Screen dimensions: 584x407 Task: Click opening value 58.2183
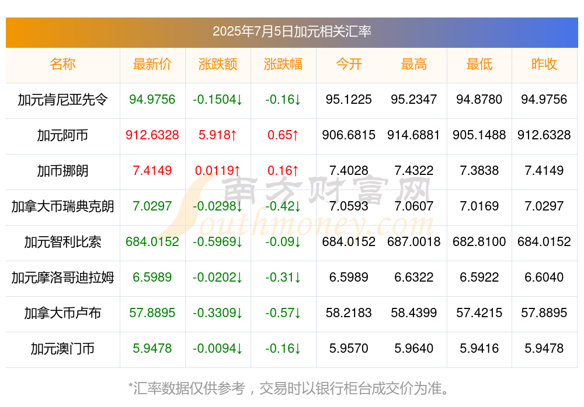tap(349, 313)
